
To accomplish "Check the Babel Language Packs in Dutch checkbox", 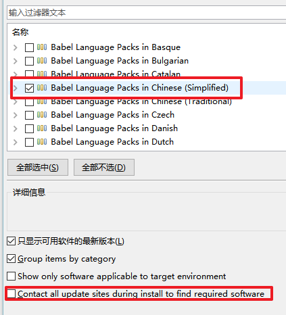I will pyautogui.click(x=29, y=142).
